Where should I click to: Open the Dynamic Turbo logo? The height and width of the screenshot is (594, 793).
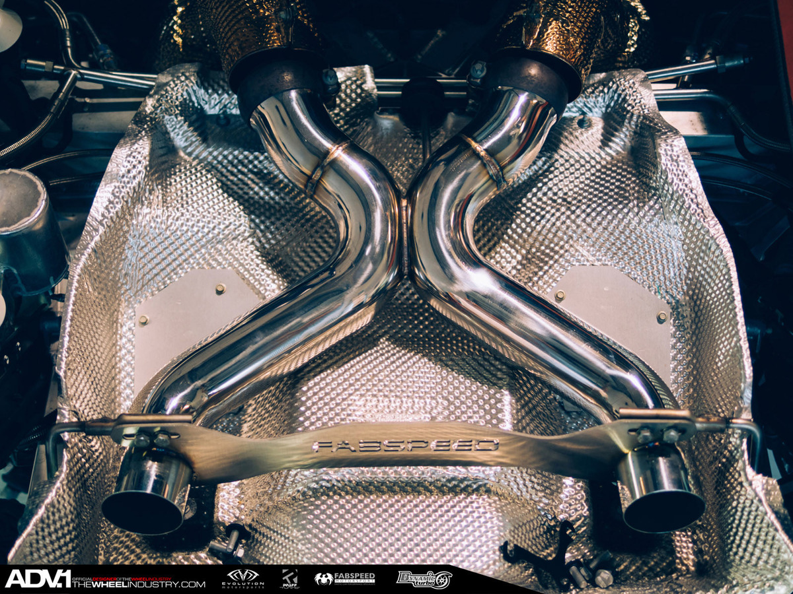(424, 579)
